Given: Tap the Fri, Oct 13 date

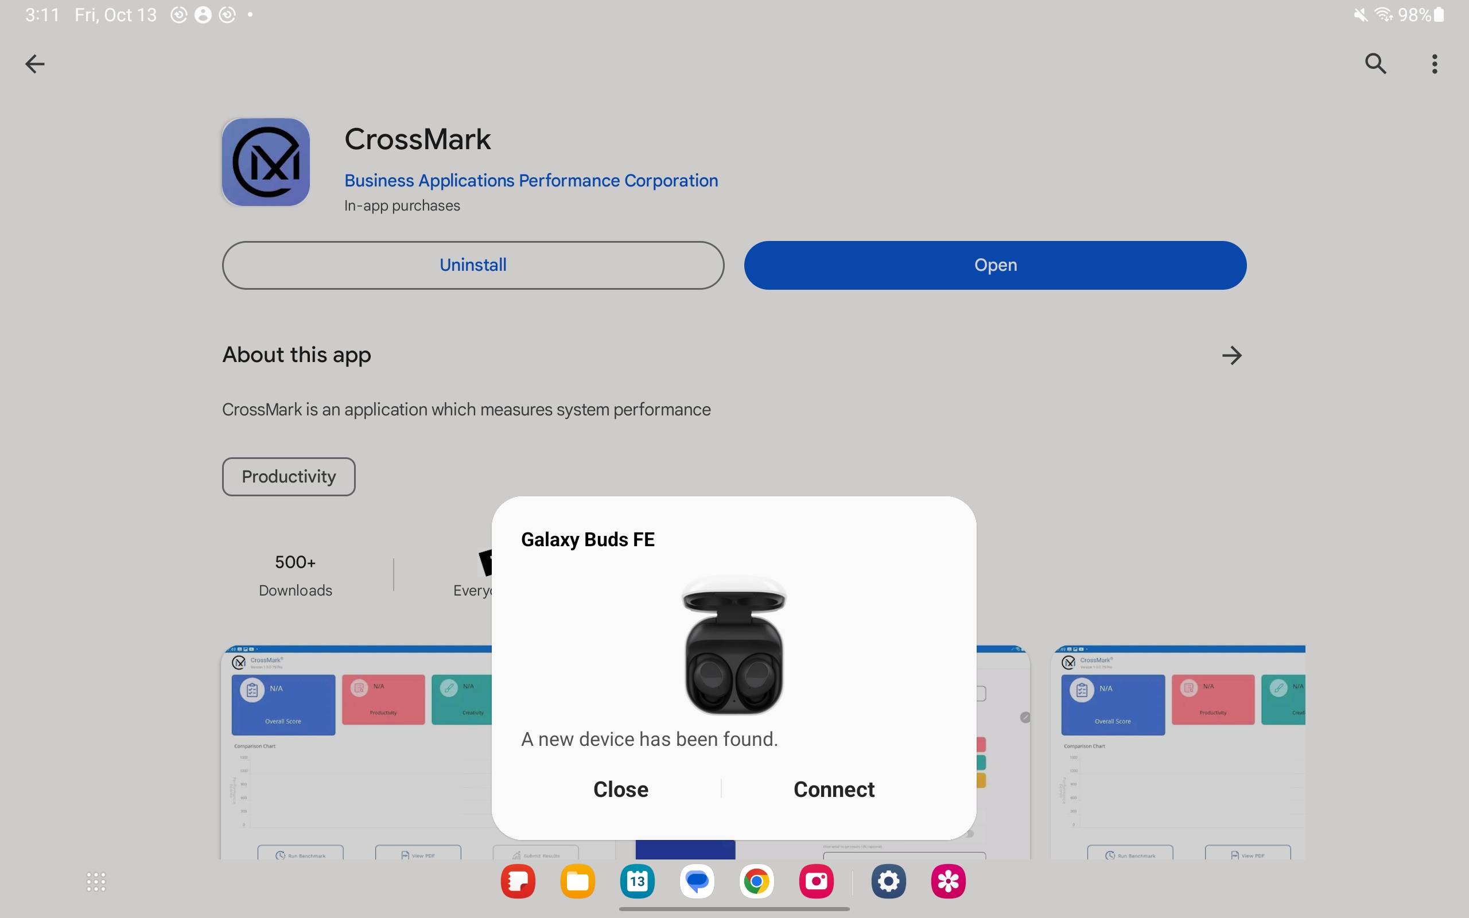Looking at the screenshot, I should [115, 14].
